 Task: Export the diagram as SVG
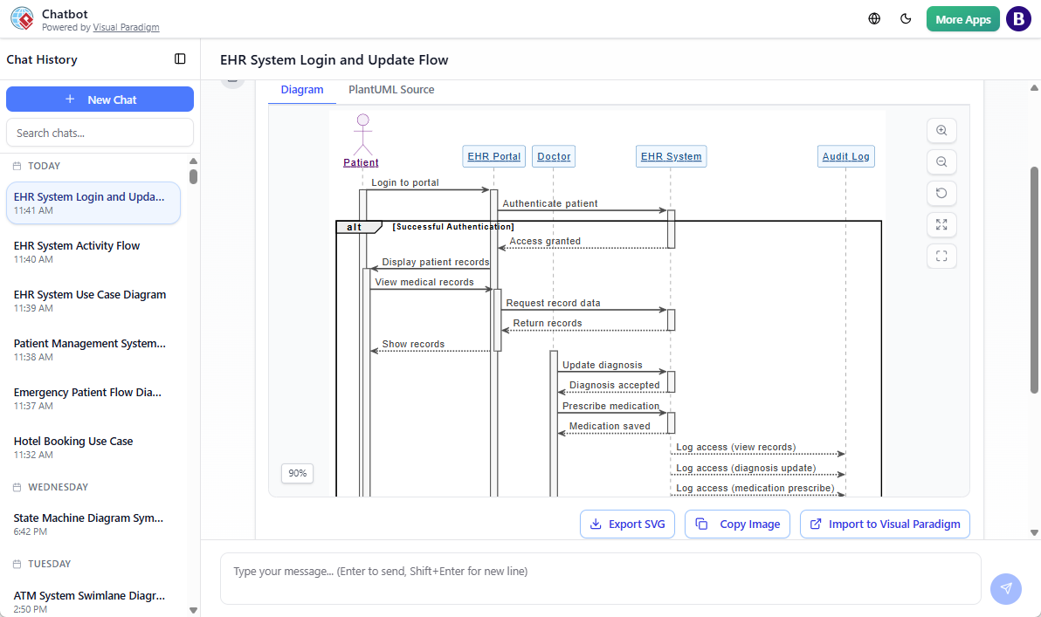627,524
